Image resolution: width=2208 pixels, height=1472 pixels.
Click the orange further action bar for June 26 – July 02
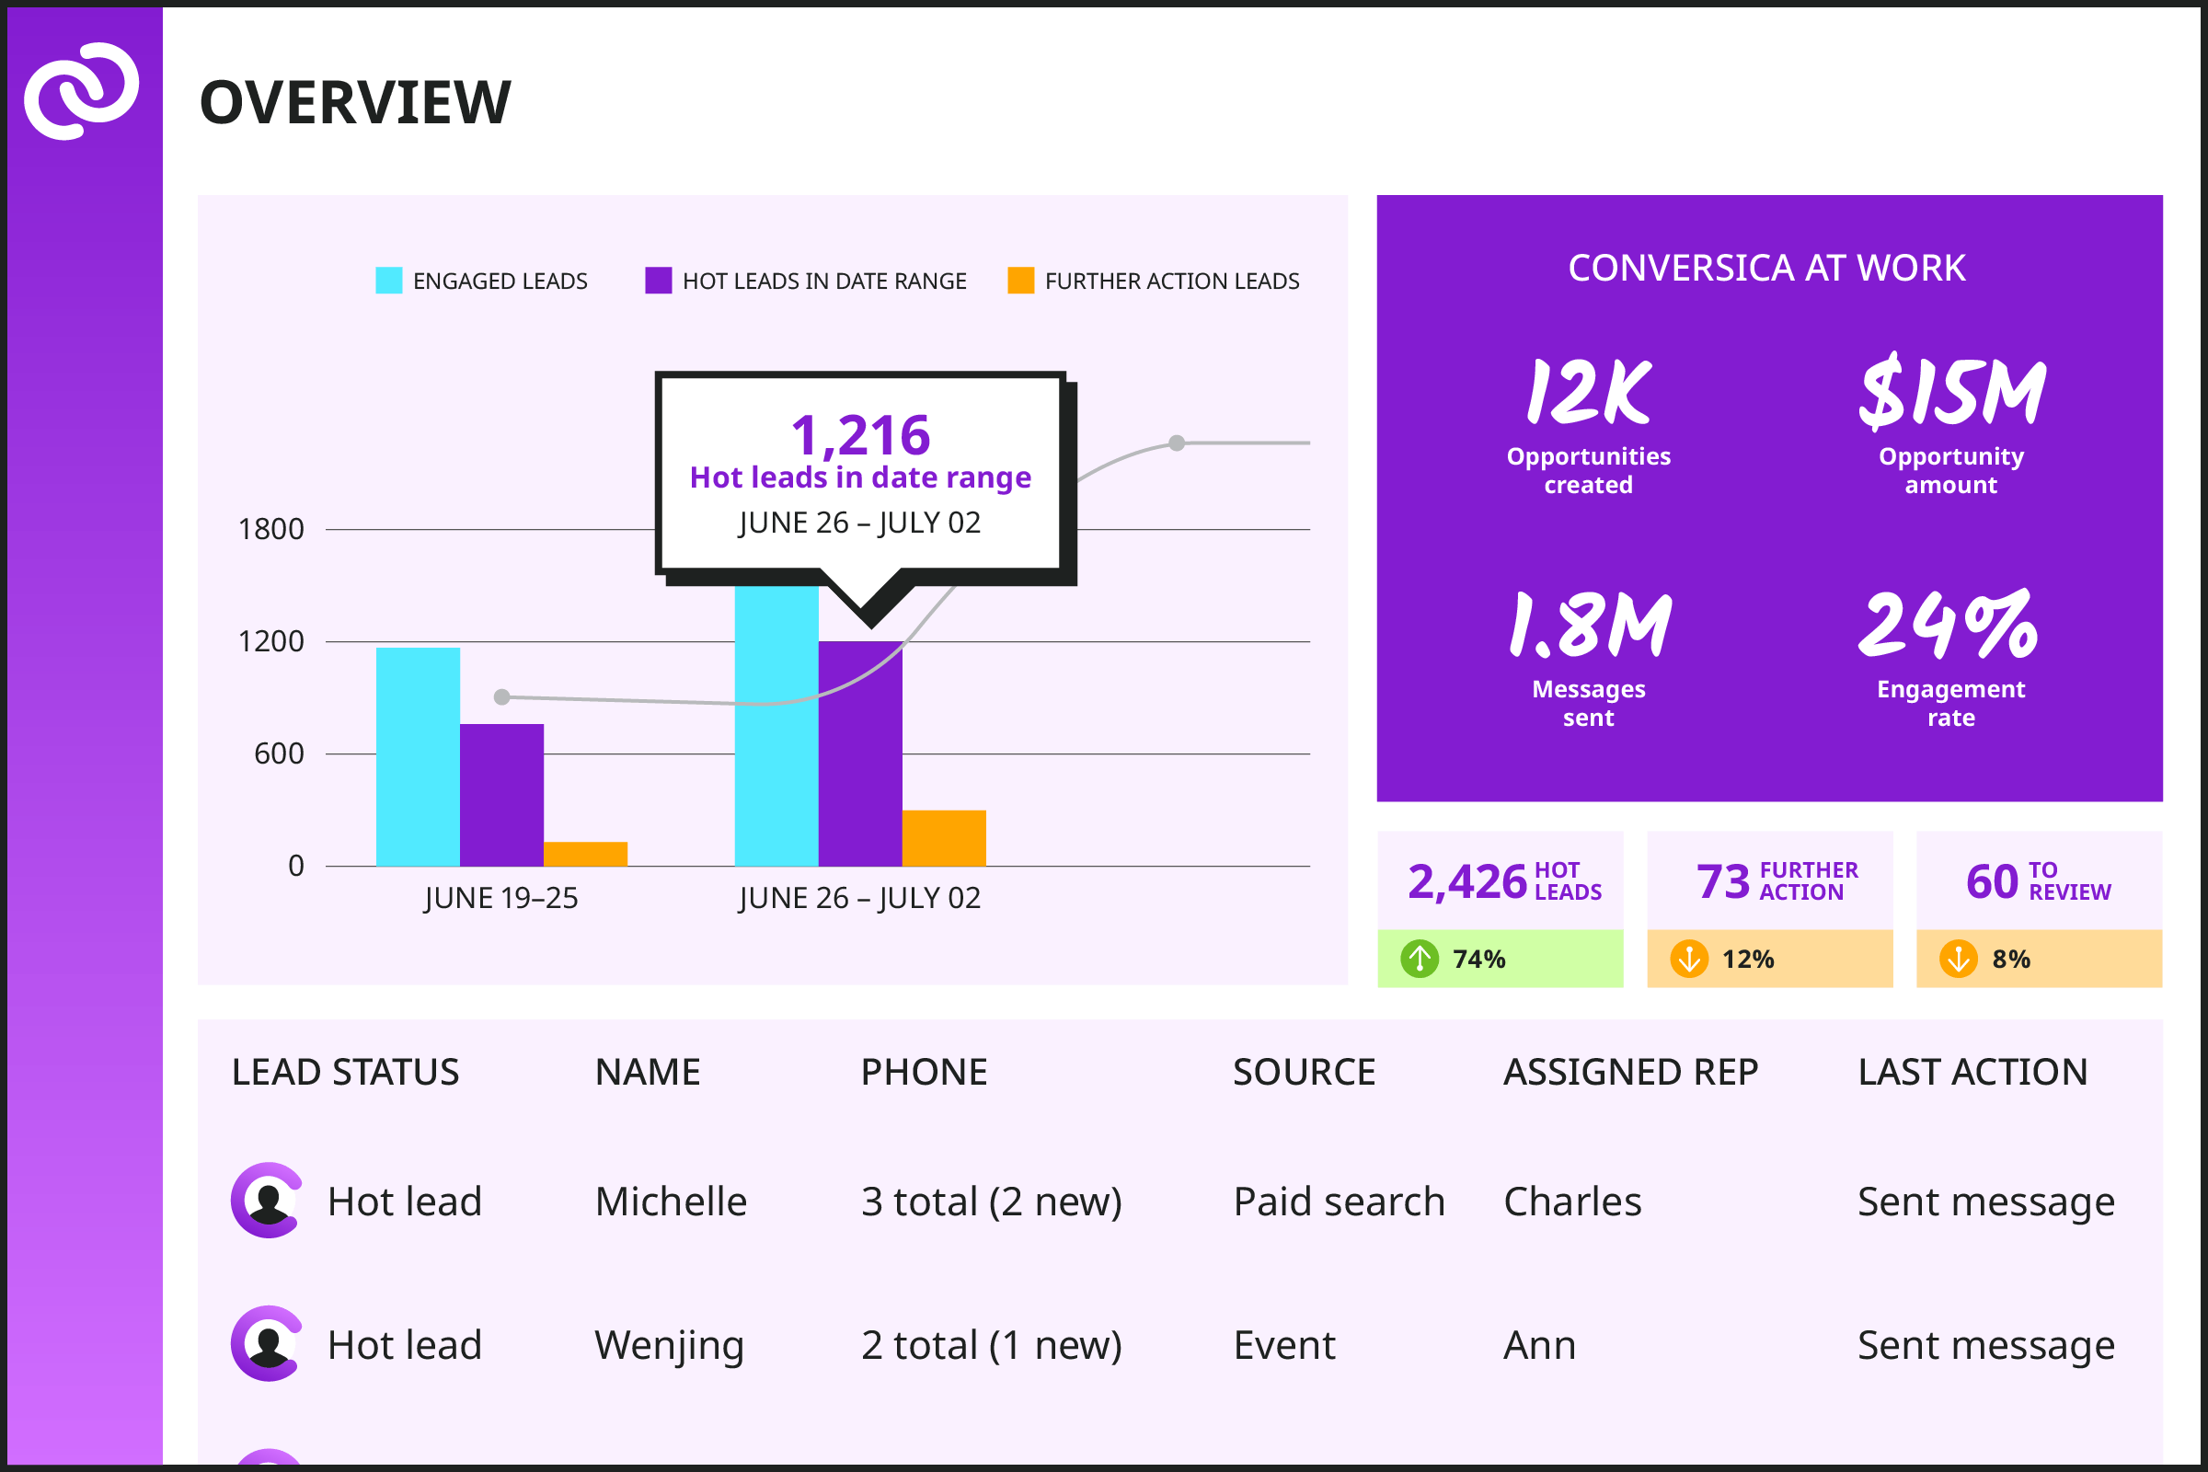[x=944, y=838]
